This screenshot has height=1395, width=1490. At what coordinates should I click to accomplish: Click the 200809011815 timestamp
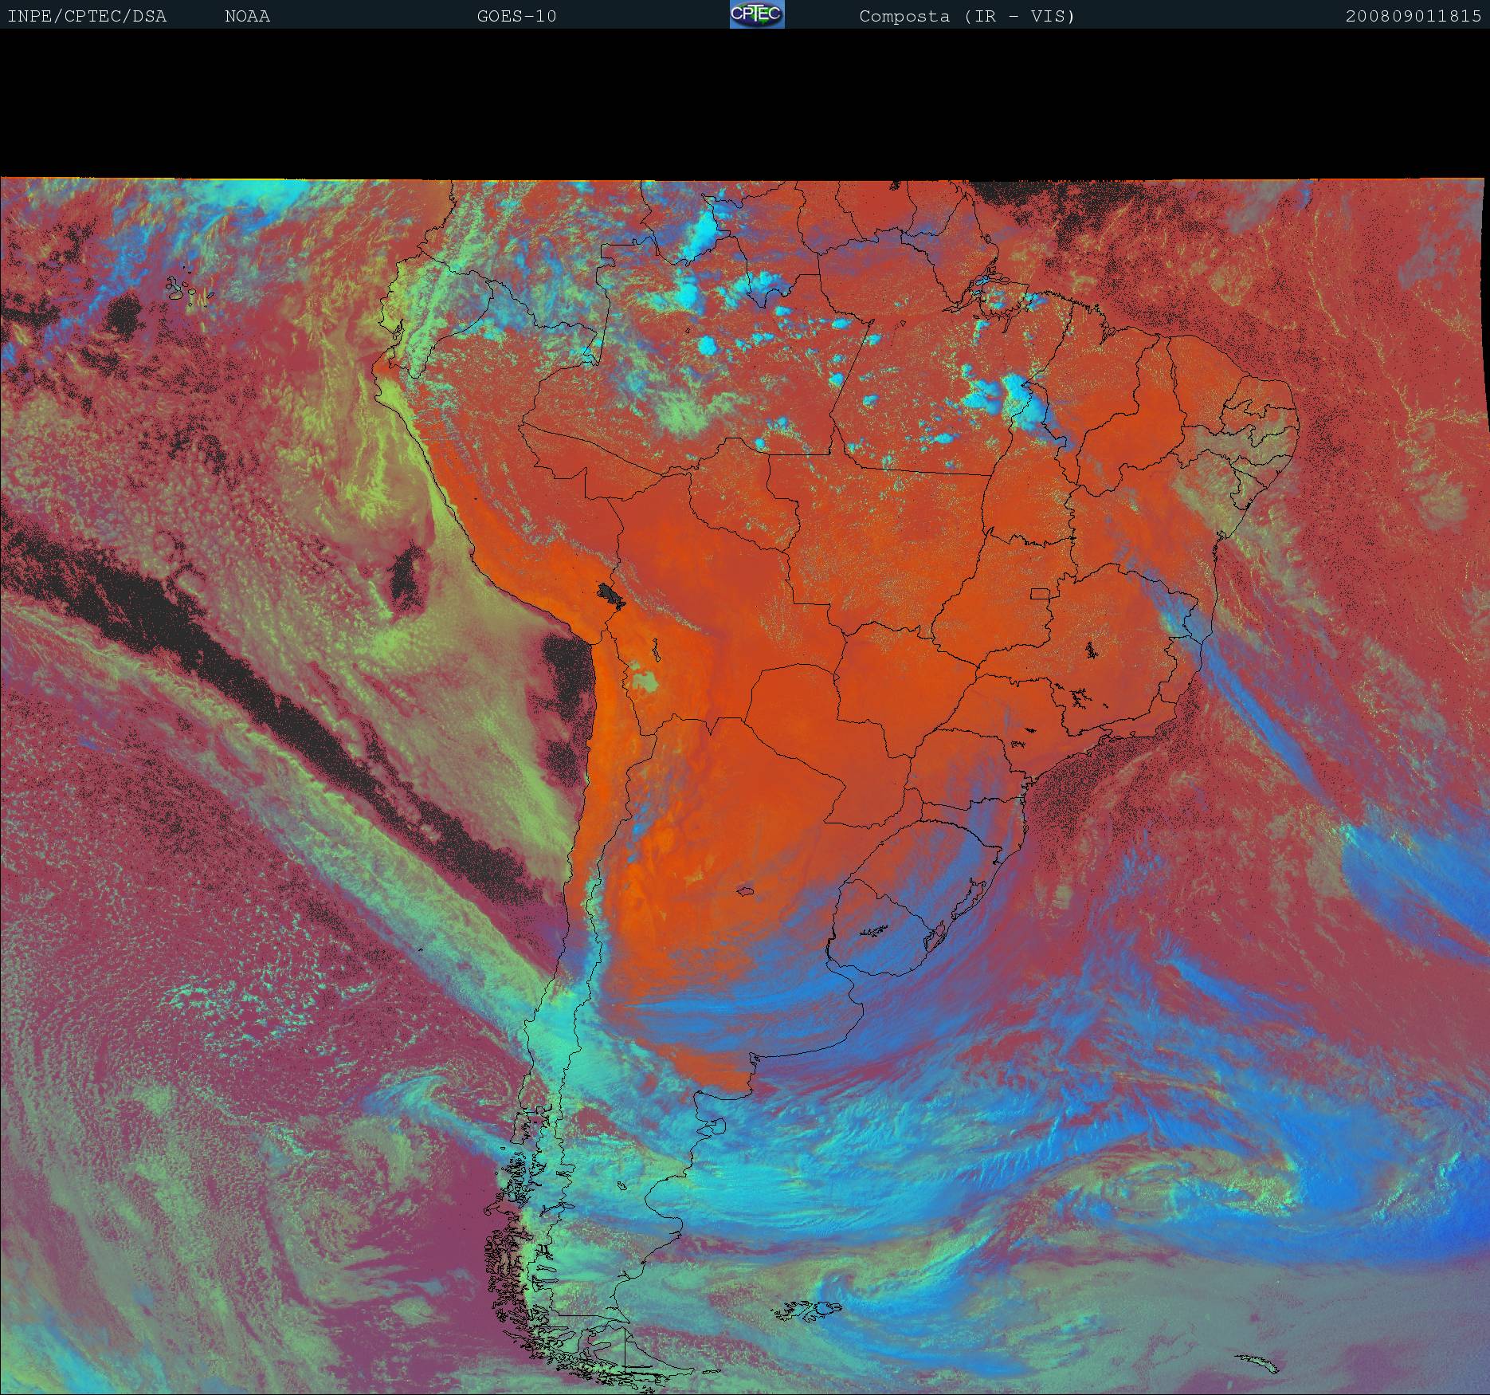pos(1413,16)
